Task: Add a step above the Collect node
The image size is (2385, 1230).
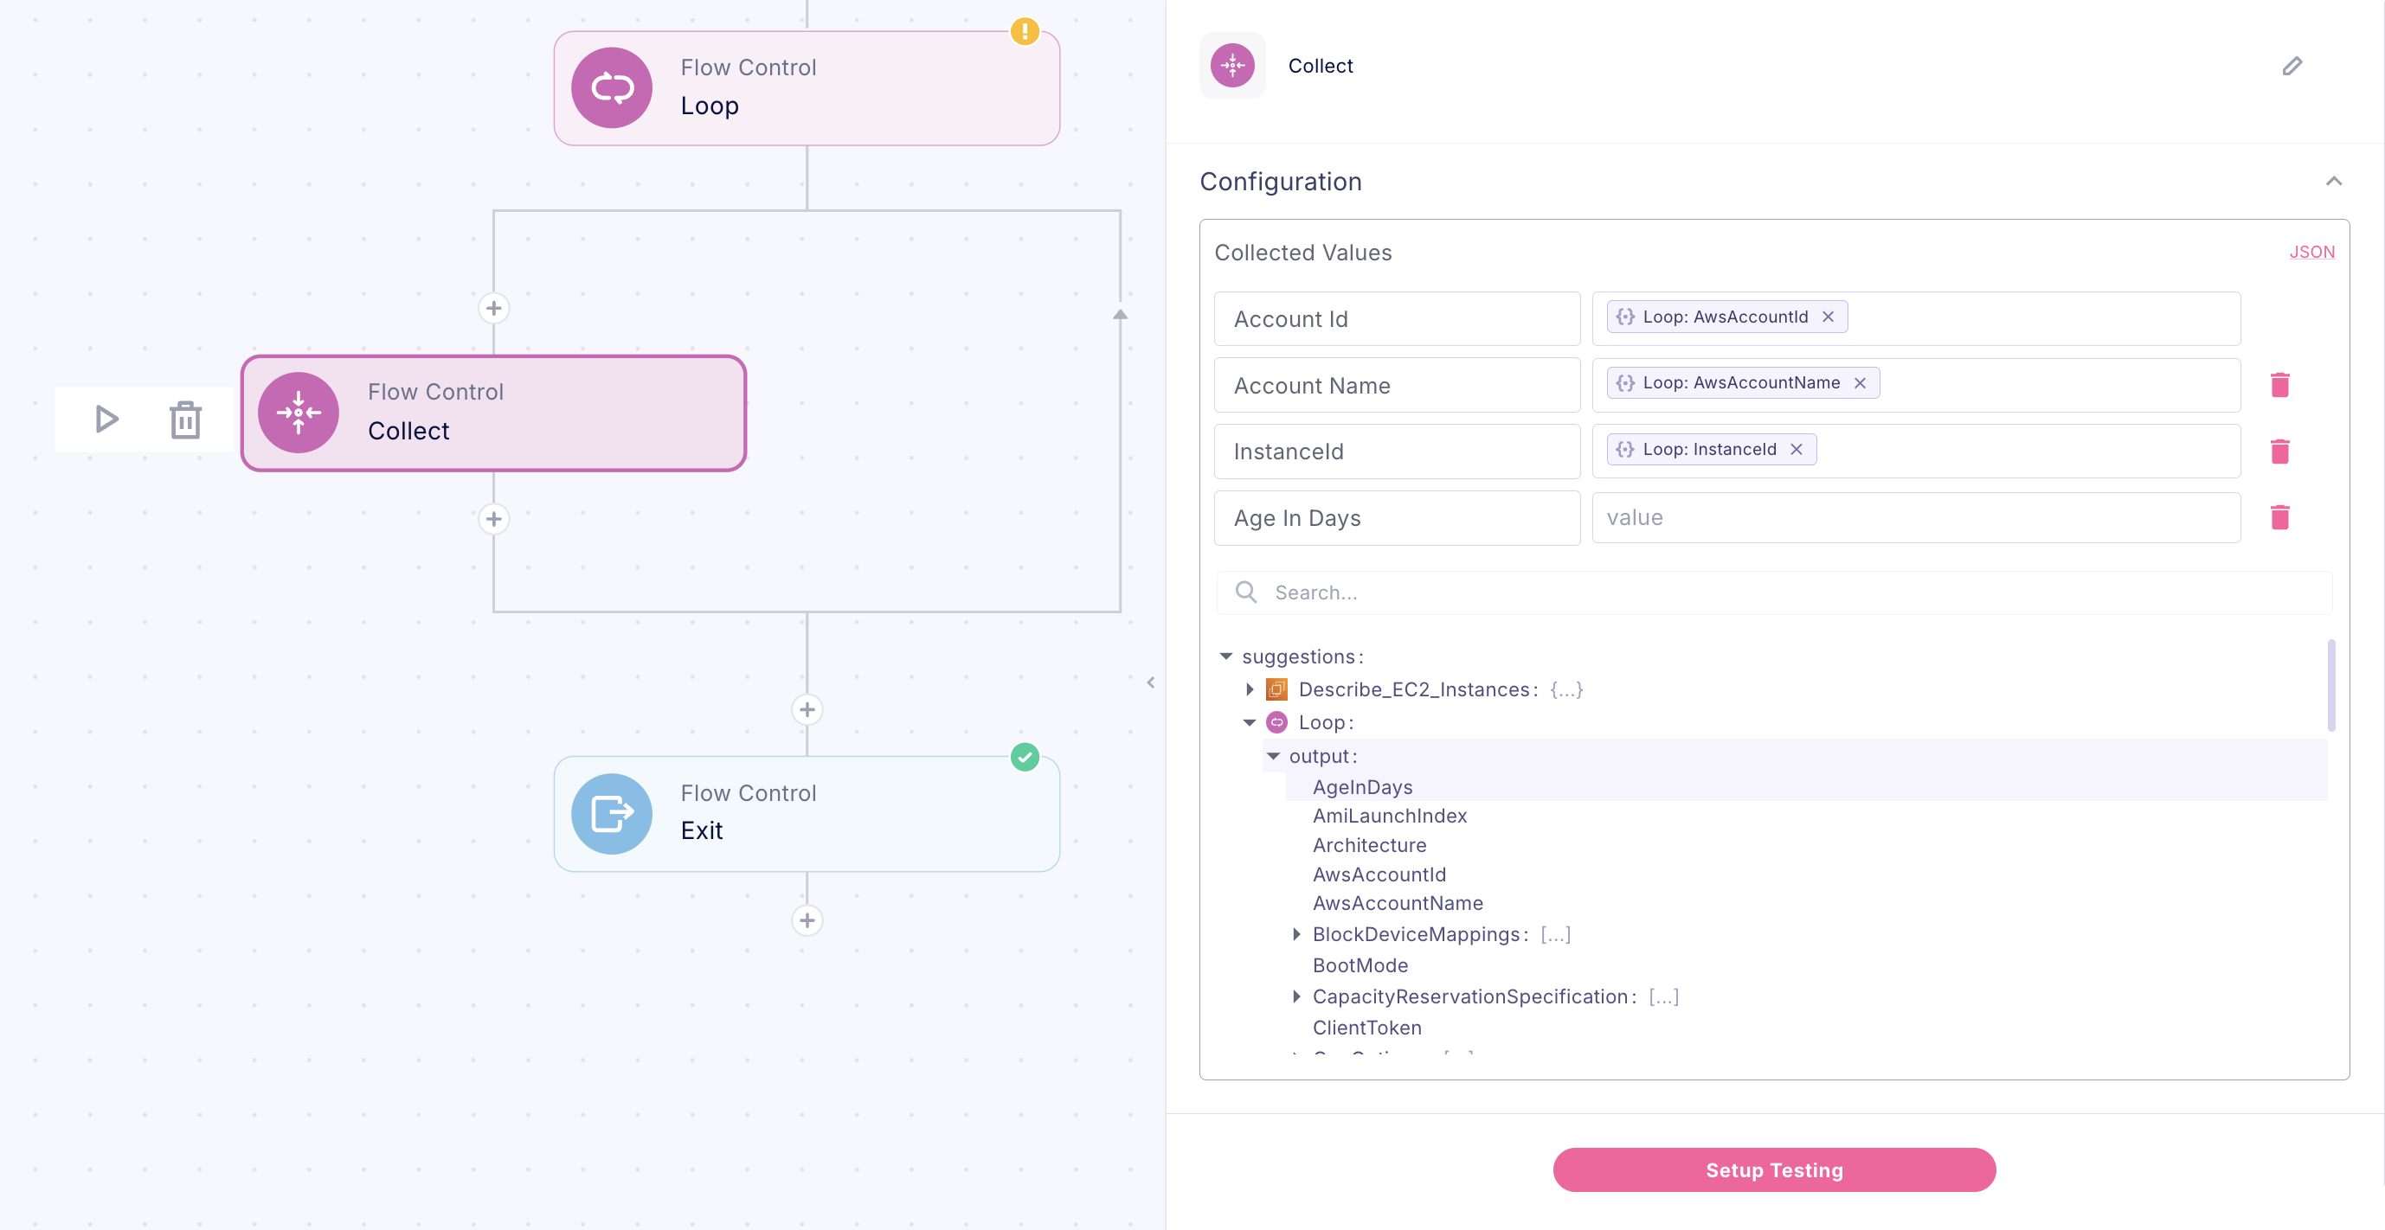Action: click(x=493, y=308)
